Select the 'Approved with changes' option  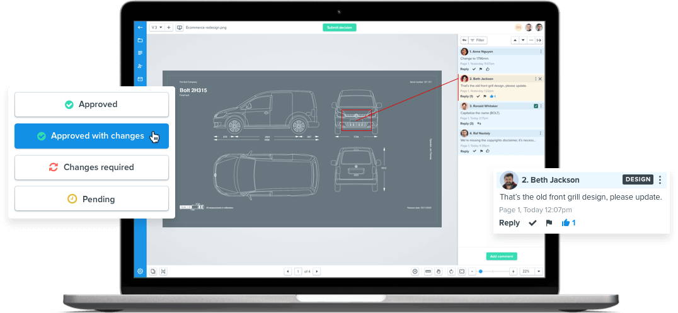tap(91, 136)
